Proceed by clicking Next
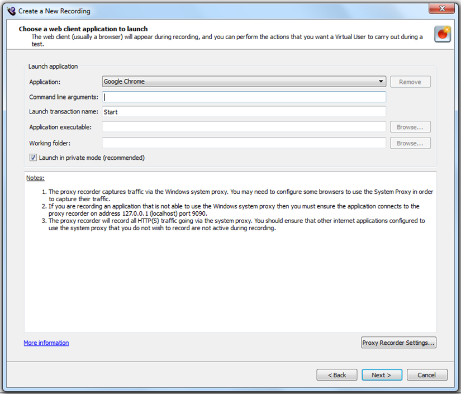Viewport: 461px width, 394px height. click(382, 375)
